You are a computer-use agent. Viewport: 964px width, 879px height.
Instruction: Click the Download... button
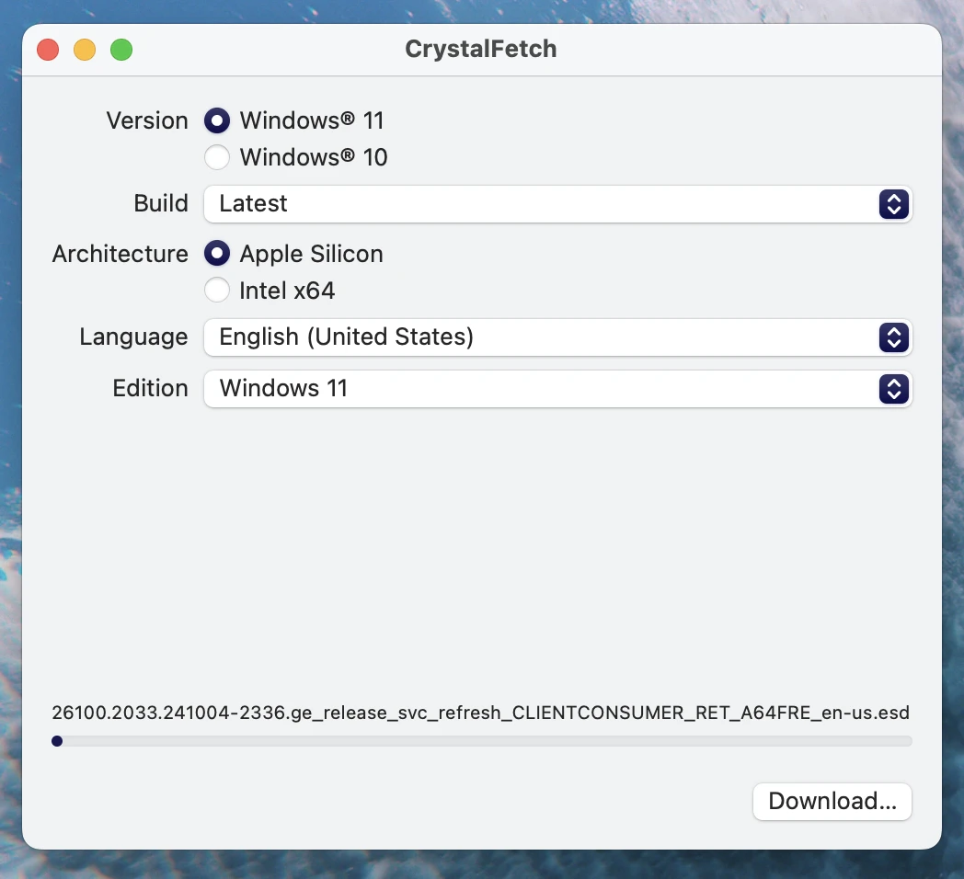[x=832, y=802]
